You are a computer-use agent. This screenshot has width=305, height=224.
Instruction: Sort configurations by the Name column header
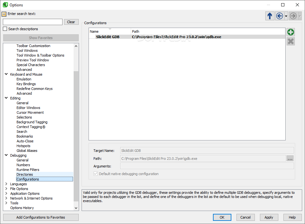pyautogui.click(x=110, y=31)
